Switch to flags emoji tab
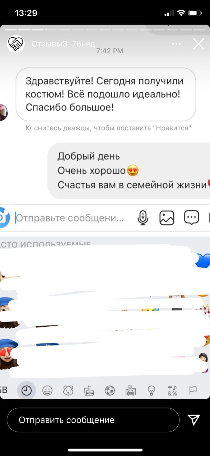This screenshot has width=210, height=456. click(193, 390)
